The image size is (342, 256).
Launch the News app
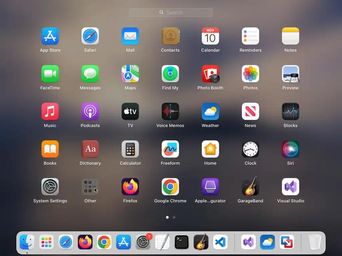250,111
